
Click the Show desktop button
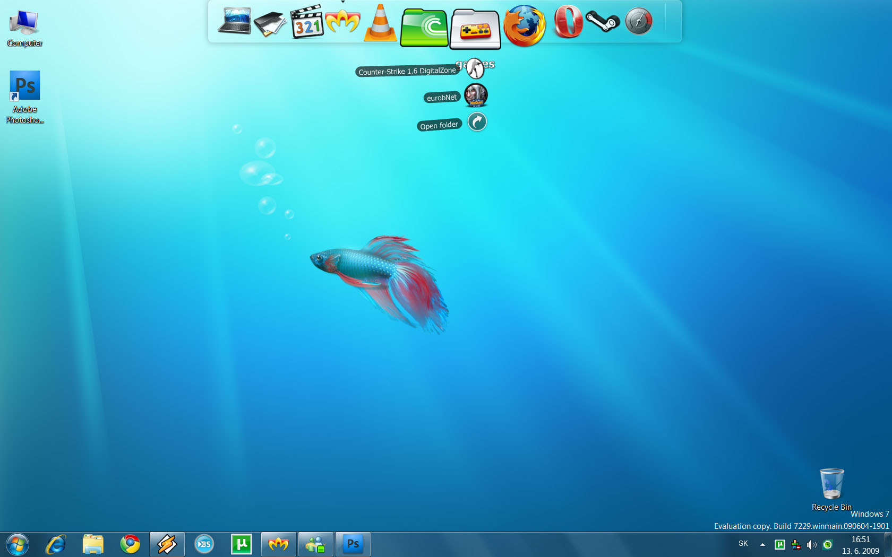(x=888, y=544)
